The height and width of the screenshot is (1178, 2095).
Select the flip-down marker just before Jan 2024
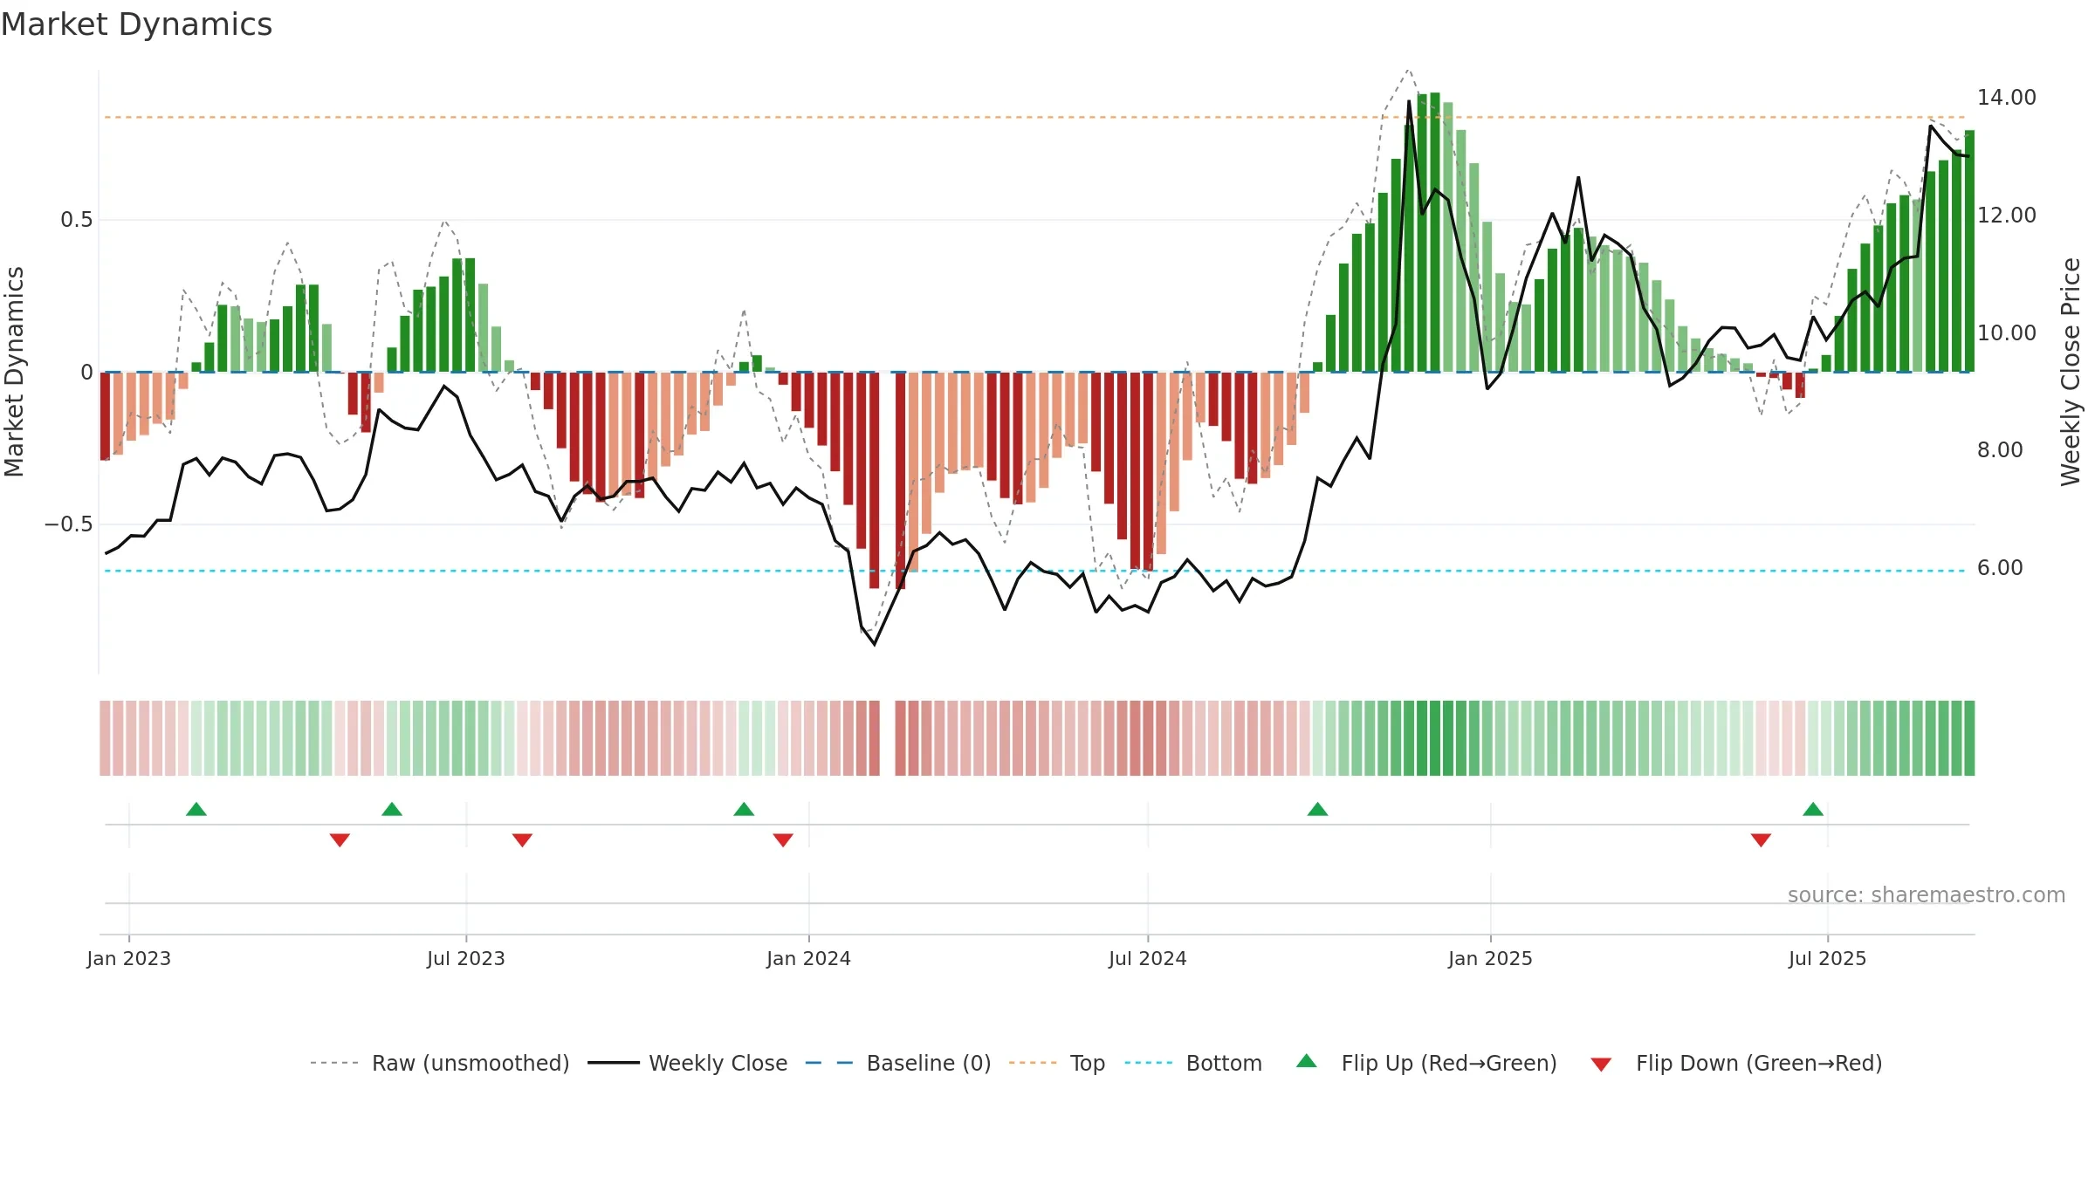[x=783, y=840]
